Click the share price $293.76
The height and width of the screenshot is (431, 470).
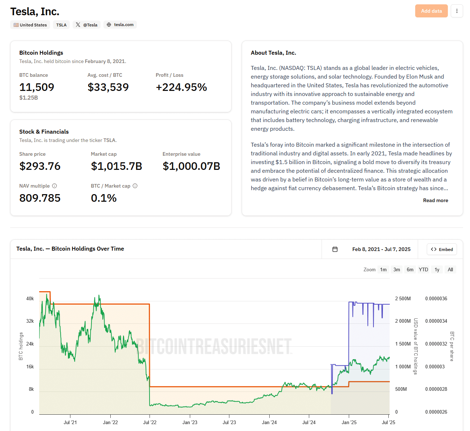coord(40,166)
